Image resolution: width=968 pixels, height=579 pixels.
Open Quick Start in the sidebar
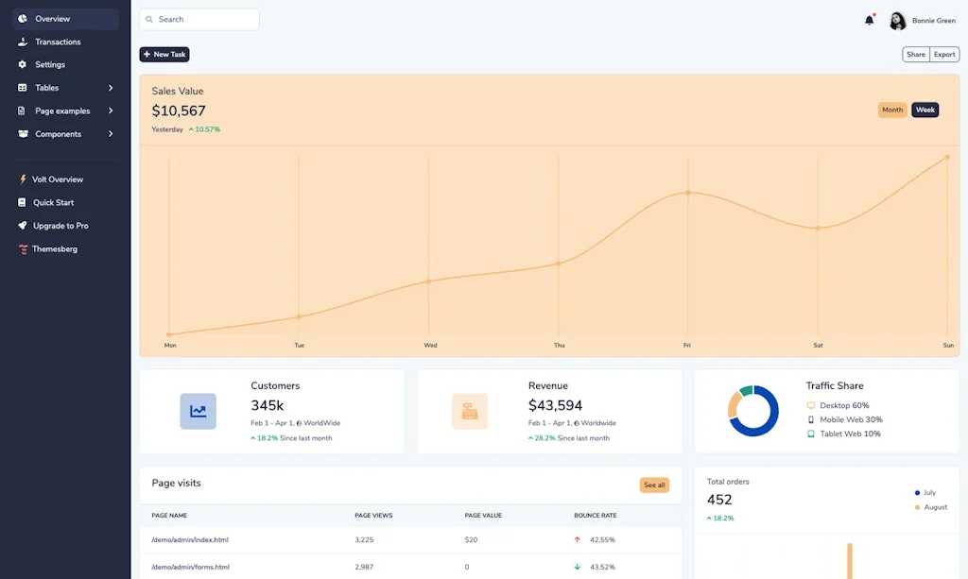53,202
